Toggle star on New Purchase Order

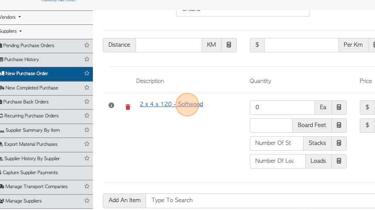coord(87,73)
